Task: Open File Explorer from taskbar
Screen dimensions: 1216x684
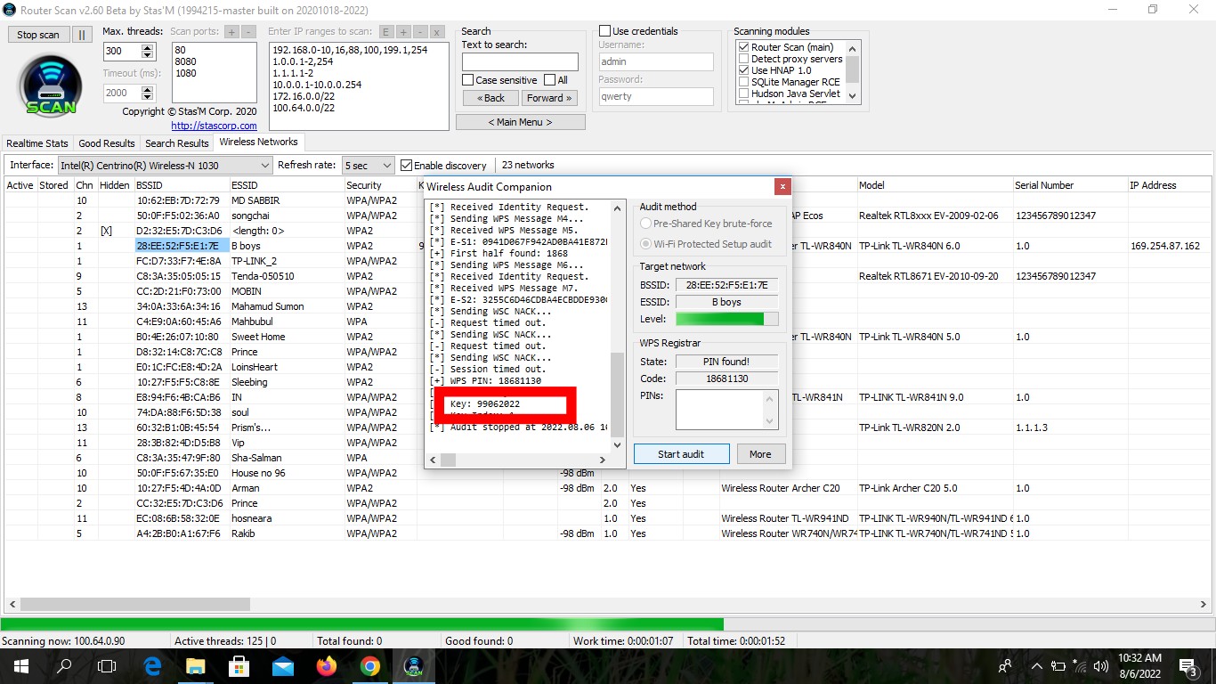Action: [x=195, y=665]
